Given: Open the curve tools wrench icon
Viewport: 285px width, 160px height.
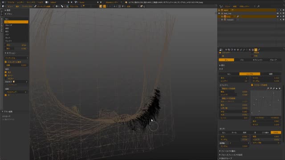Looking at the screenshot, I should (274, 88).
